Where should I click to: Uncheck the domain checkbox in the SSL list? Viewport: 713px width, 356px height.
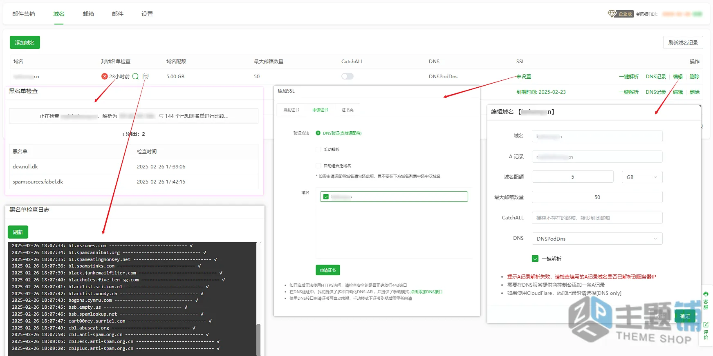click(x=326, y=197)
